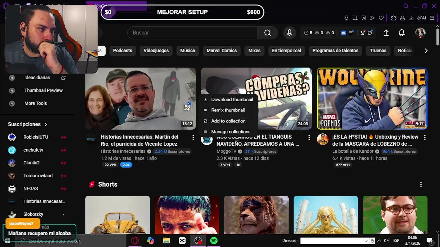440x247 pixels.
Task: Open options menu for Tianguis Navideño video
Action: pyautogui.click(x=309, y=137)
